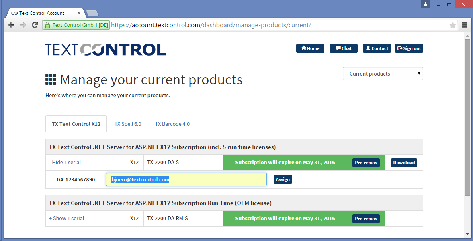Screen dimensions: 473x241
Task: Select the TX Text Control X12 tab
Action: 76,124
